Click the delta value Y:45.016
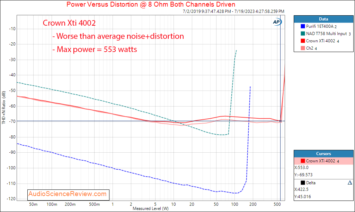Screen dimensions: 355x212 click(303, 197)
